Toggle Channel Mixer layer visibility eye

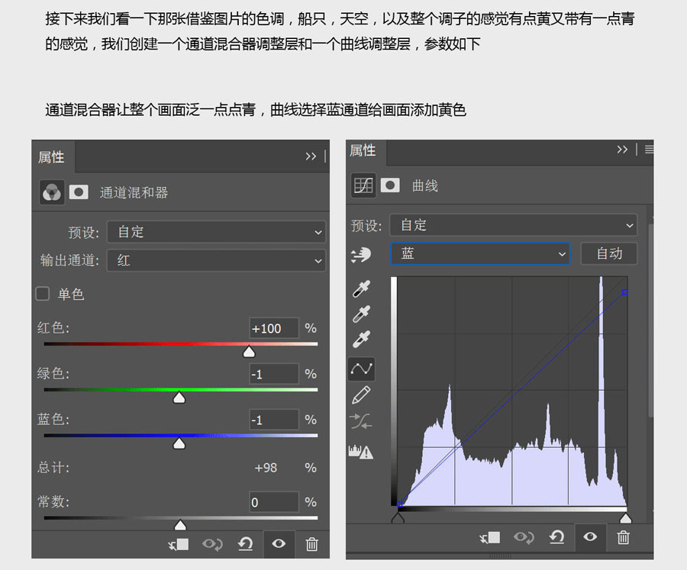(x=279, y=543)
